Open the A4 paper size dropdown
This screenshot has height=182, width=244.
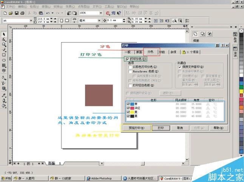click(31, 21)
